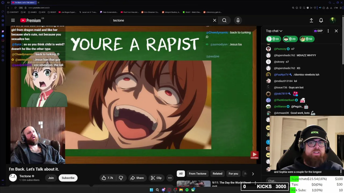Open Opera GX from the taskbar
This screenshot has width=344, height=193.
[169, 190]
